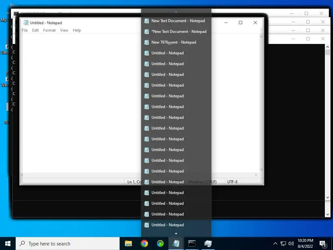The height and width of the screenshot is (250, 333).
Task: Open the File menu in Notepad
Action: point(25,30)
